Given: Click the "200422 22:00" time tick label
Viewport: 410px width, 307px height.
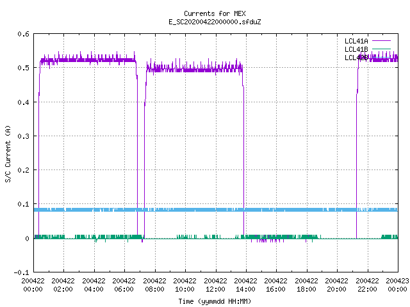Looking at the screenshot, I should [367, 285].
